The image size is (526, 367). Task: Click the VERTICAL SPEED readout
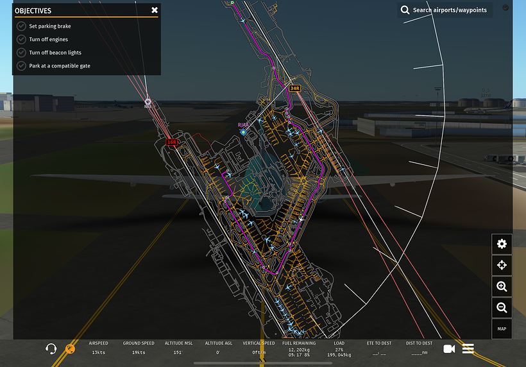pos(259,348)
